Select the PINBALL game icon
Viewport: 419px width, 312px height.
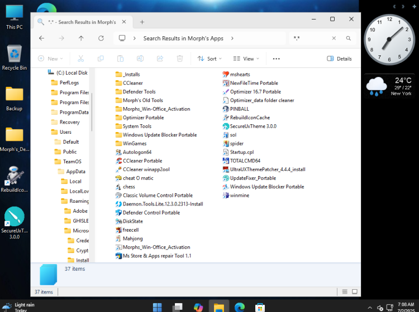(226, 109)
